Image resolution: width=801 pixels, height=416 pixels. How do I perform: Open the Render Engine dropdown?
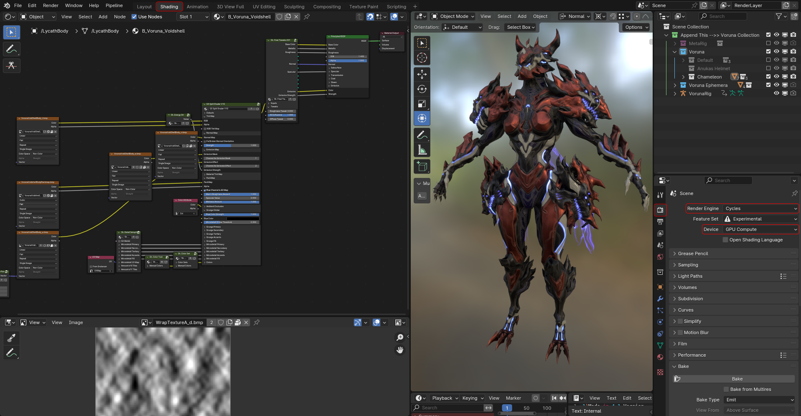coord(760,208)
